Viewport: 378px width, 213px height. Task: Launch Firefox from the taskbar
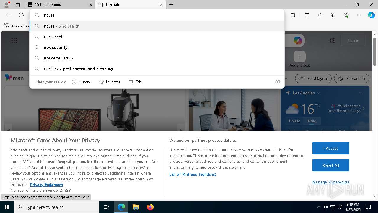[150, 207]
